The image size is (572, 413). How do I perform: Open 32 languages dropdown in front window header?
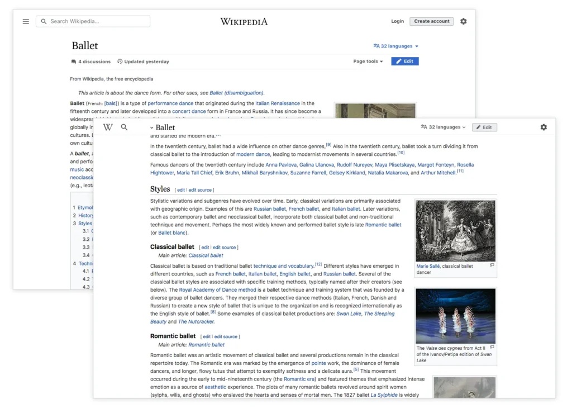[443, 127]
